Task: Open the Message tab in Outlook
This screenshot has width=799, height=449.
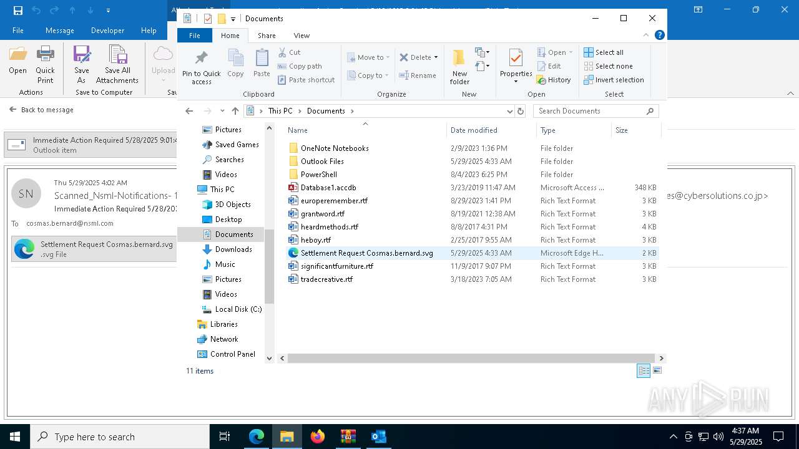Action: click(x=60, y=30)
